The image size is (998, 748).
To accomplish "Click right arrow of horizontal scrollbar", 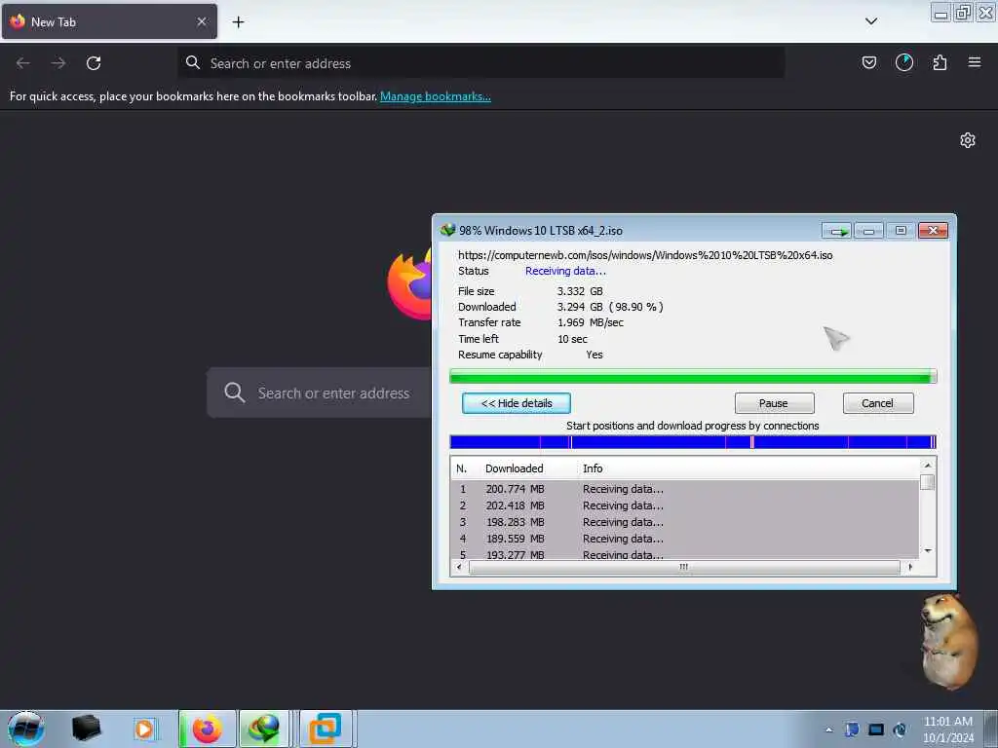I will (910, 567).
